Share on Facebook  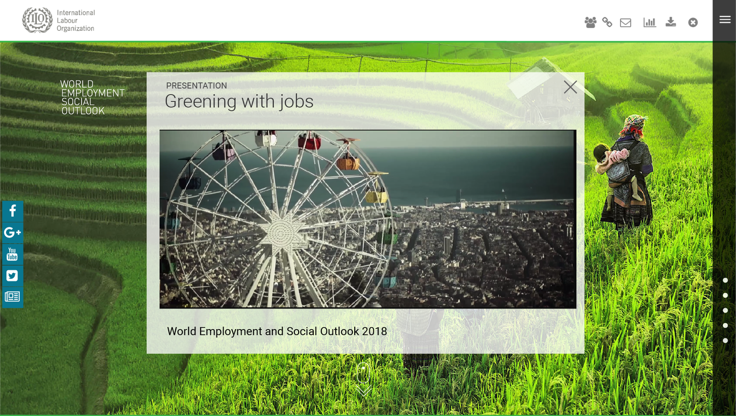pyautogui.click(x=12, y=211)
